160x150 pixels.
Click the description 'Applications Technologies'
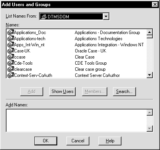coord(99,39)
